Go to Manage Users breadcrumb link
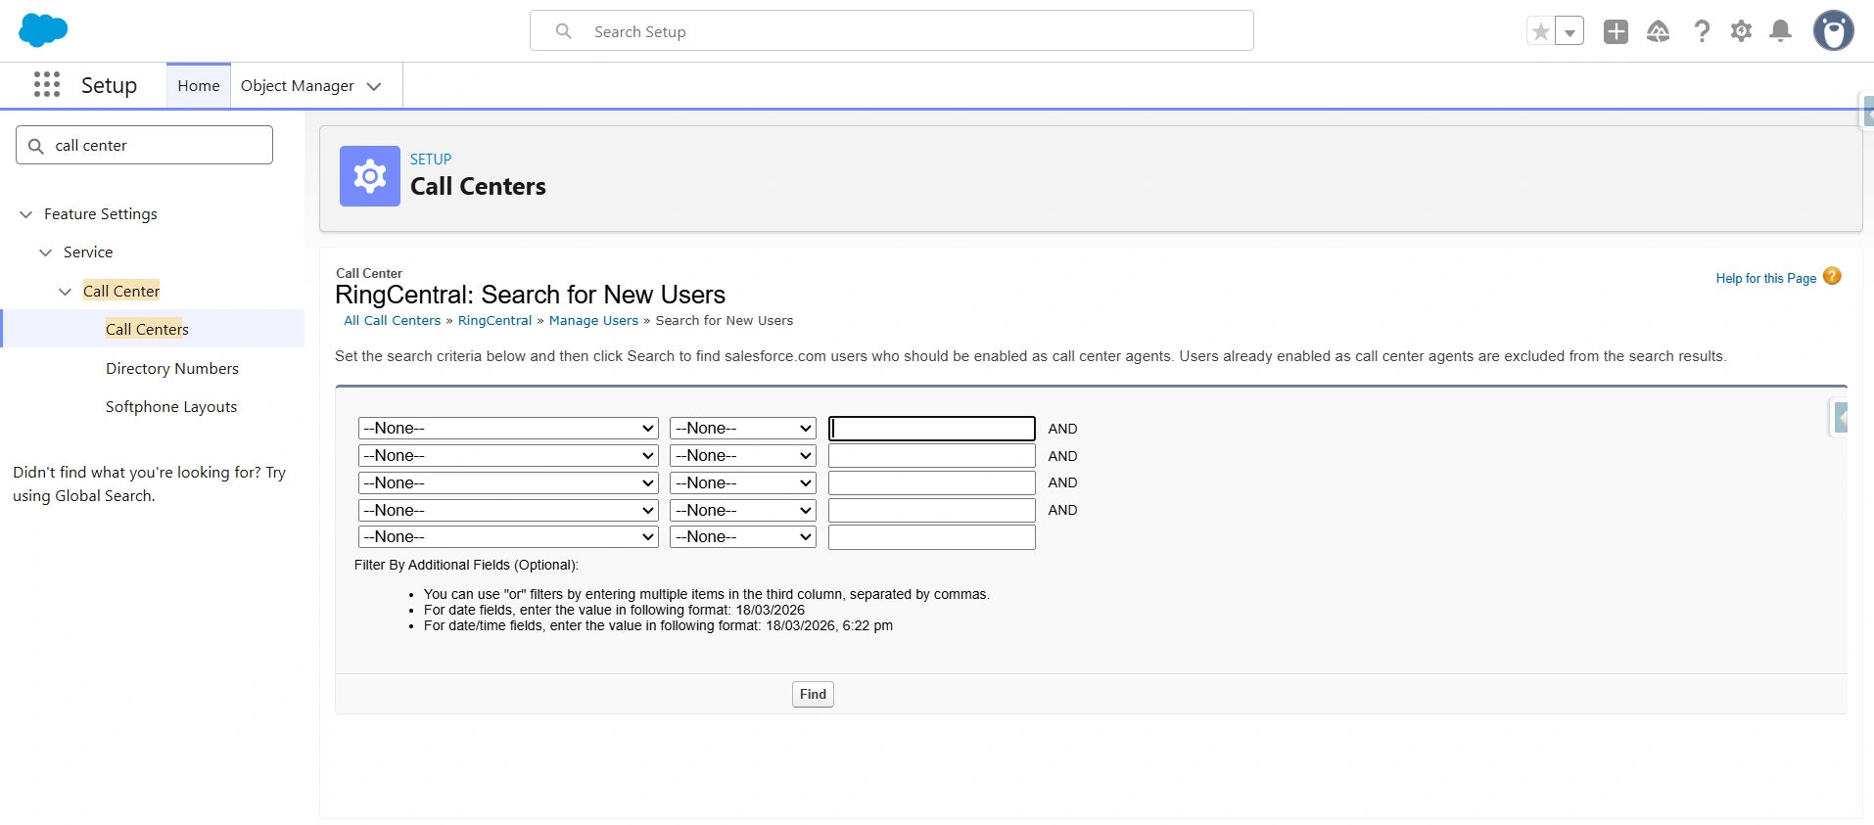1874x825 pixels. [x=593, y=321]
